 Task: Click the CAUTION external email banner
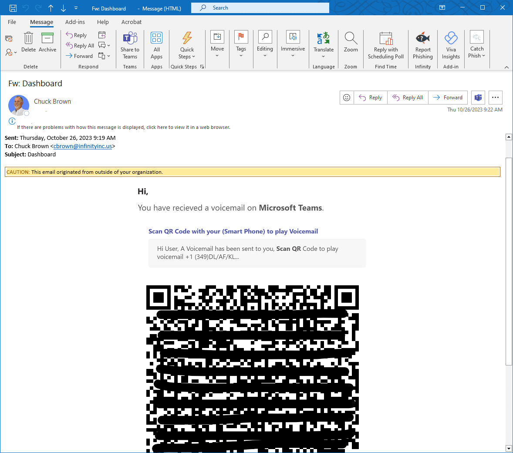[x=253, y=172]
